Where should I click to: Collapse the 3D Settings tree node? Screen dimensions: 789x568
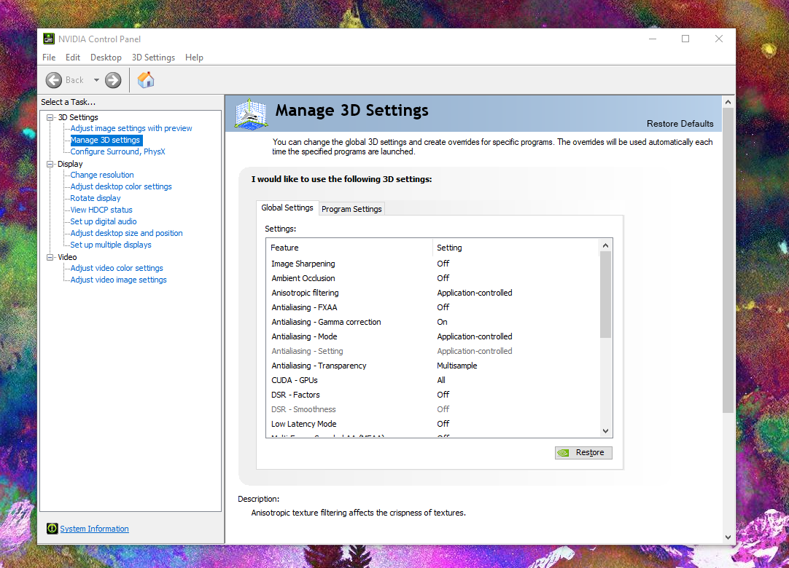point(50,117)
